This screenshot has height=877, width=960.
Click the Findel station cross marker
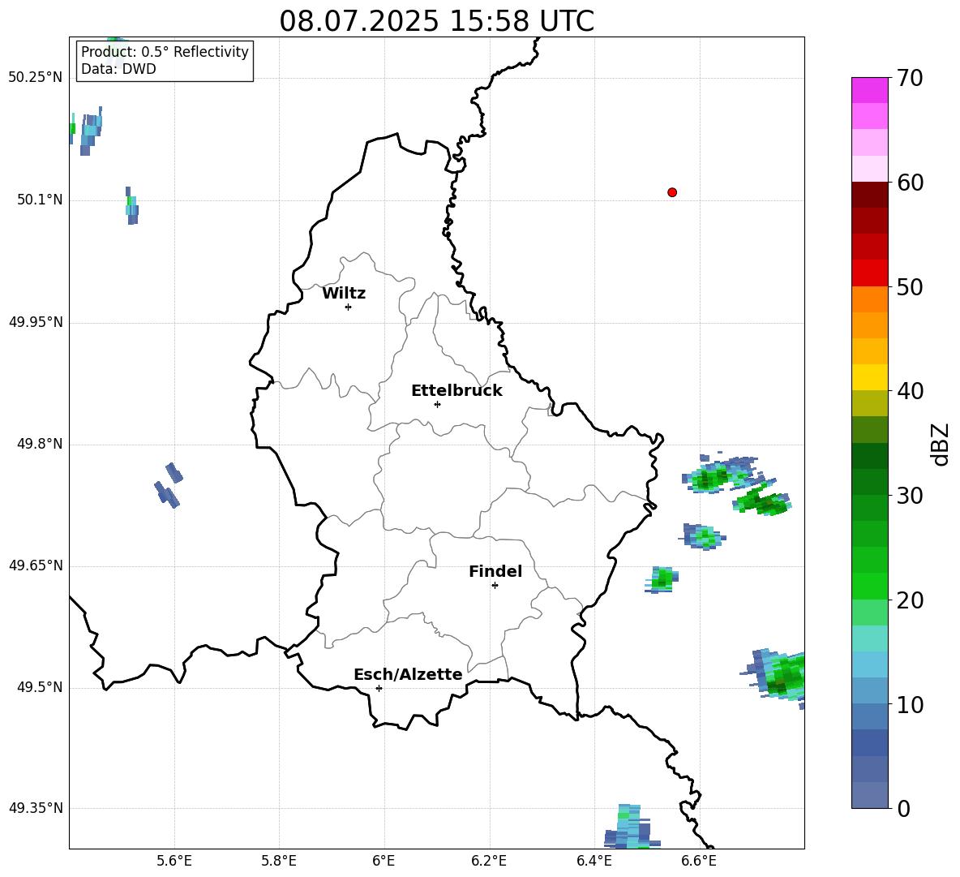(x=495, y=586)
